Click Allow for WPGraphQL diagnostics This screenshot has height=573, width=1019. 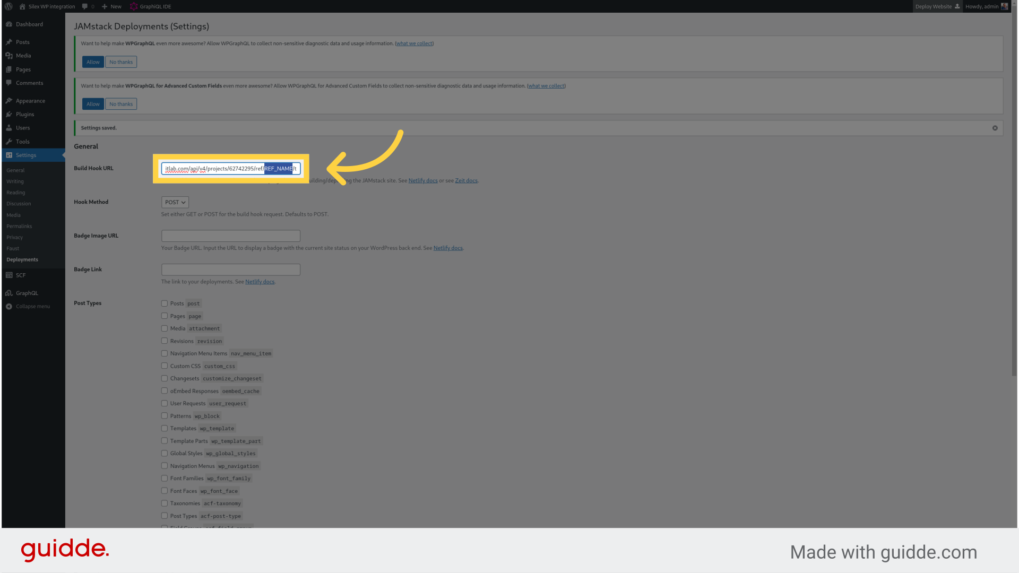pos(92,62)
